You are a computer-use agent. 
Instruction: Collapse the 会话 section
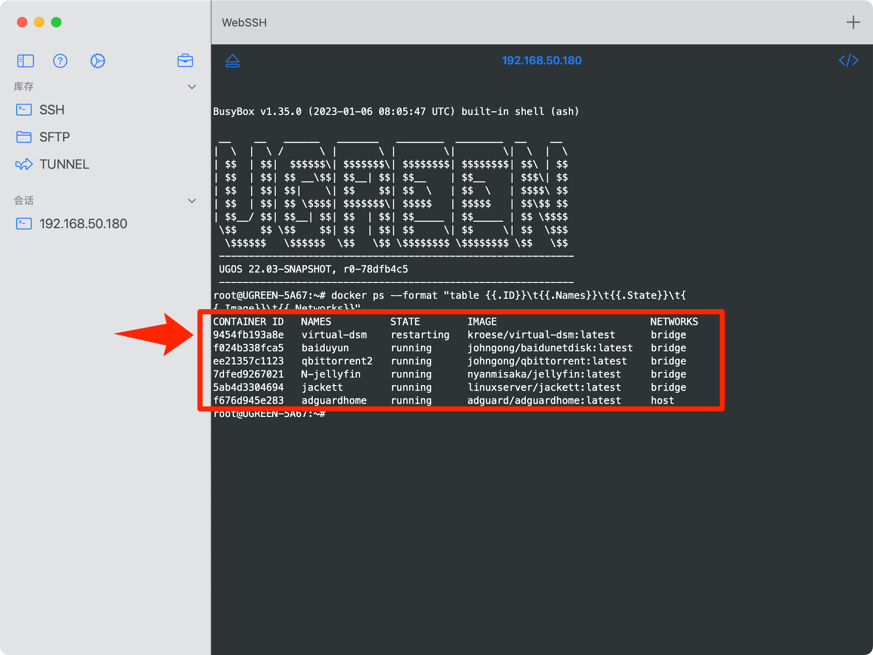point(192,200)
